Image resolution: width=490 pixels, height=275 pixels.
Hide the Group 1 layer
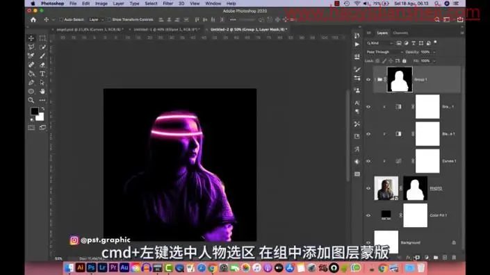tap(368, 80)
